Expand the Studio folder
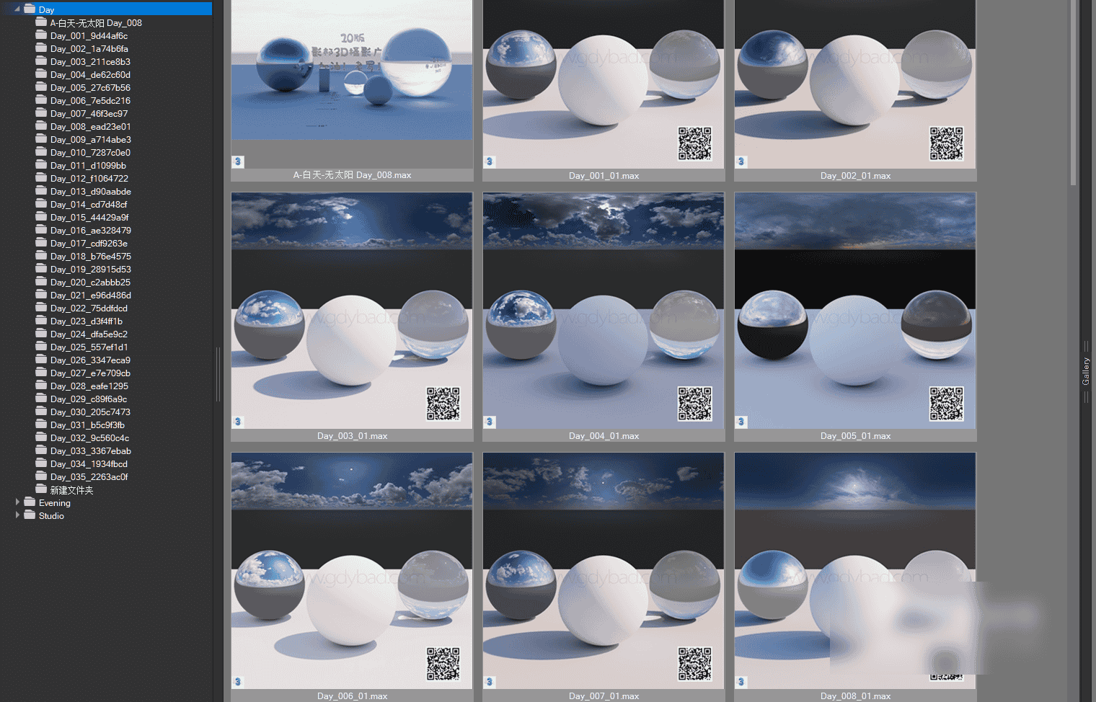This screenshot has width=1096, height=702. pos(17,515)
